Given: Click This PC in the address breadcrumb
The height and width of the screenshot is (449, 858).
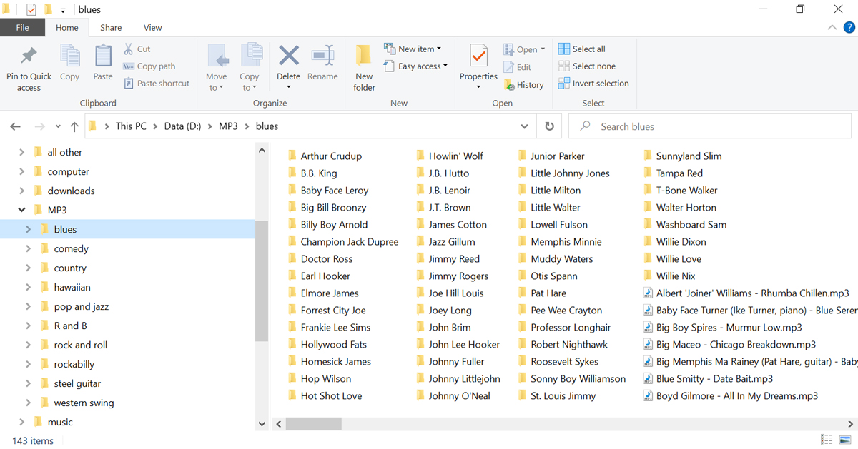Looking at the screenshot, I should tap(131, 126).
